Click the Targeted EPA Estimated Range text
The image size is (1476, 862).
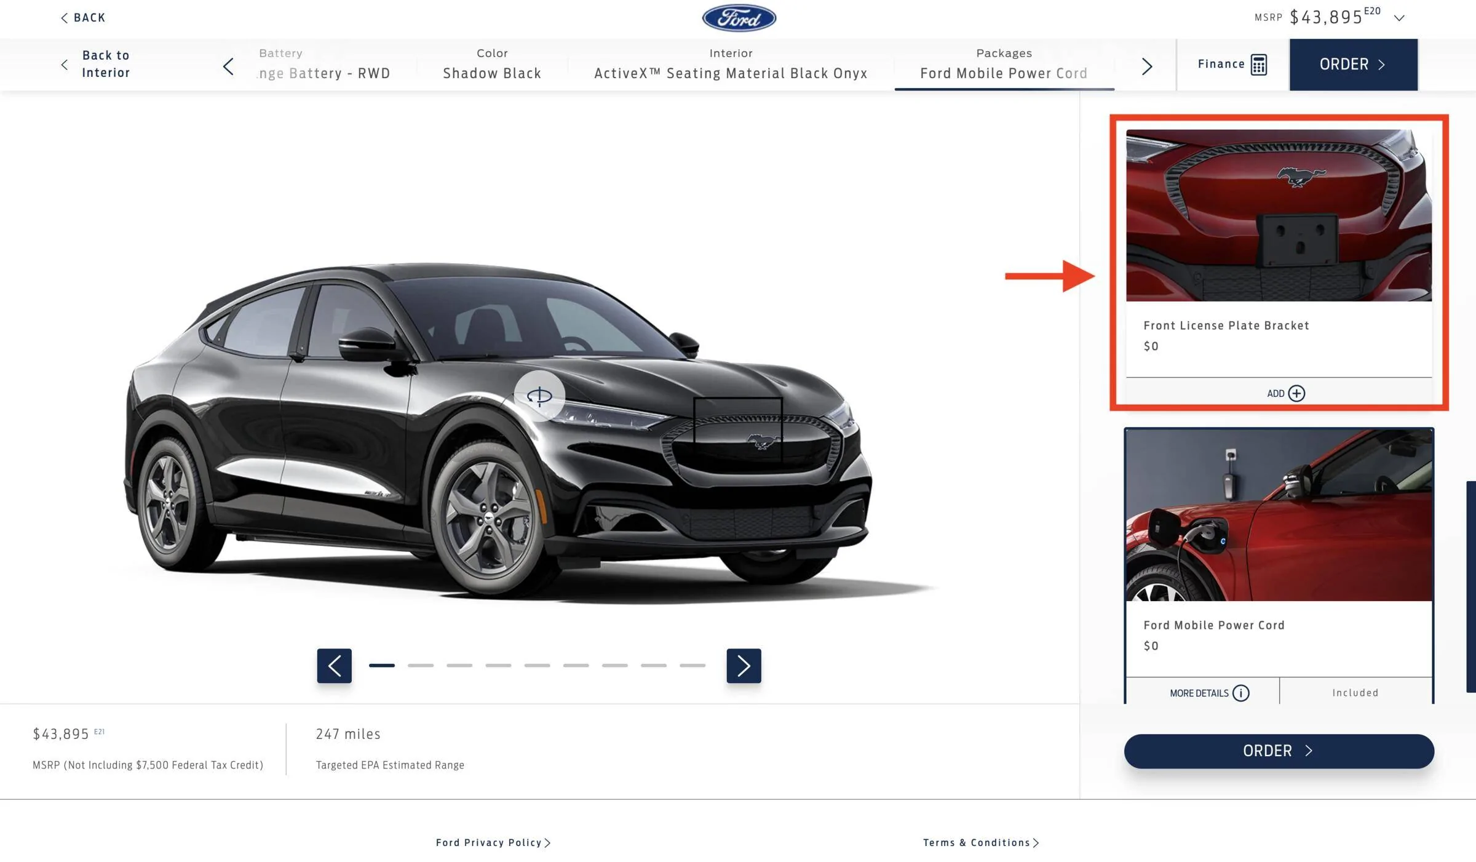(390, 765)
